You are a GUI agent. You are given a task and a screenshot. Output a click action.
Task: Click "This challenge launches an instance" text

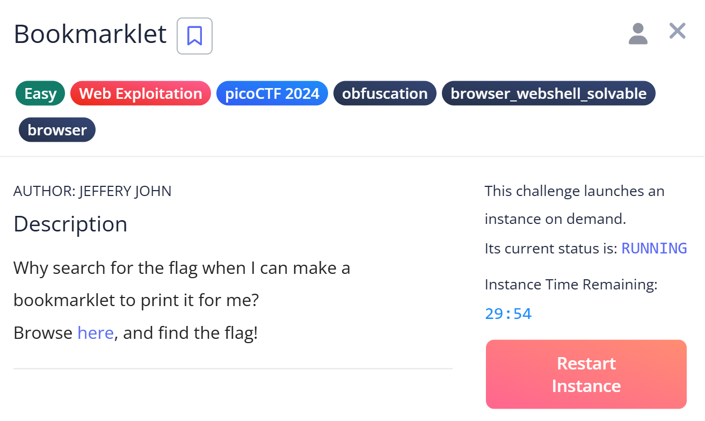click(x=575, y=191)
